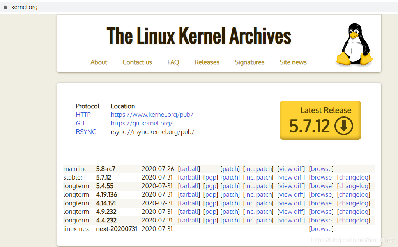The width and height of the screenshot is (398, 247).
Task: Go to the FAQ page
Action: click(173, 62)
